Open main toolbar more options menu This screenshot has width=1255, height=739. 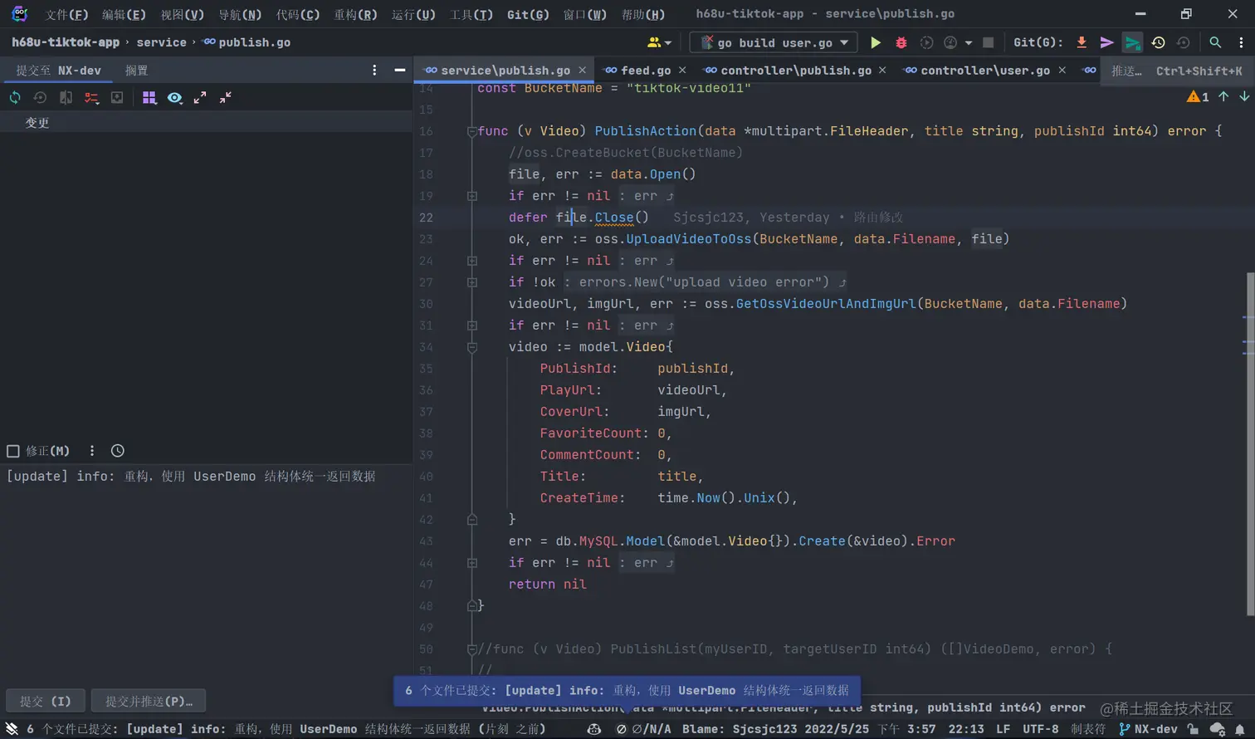tap(1242, 42)
